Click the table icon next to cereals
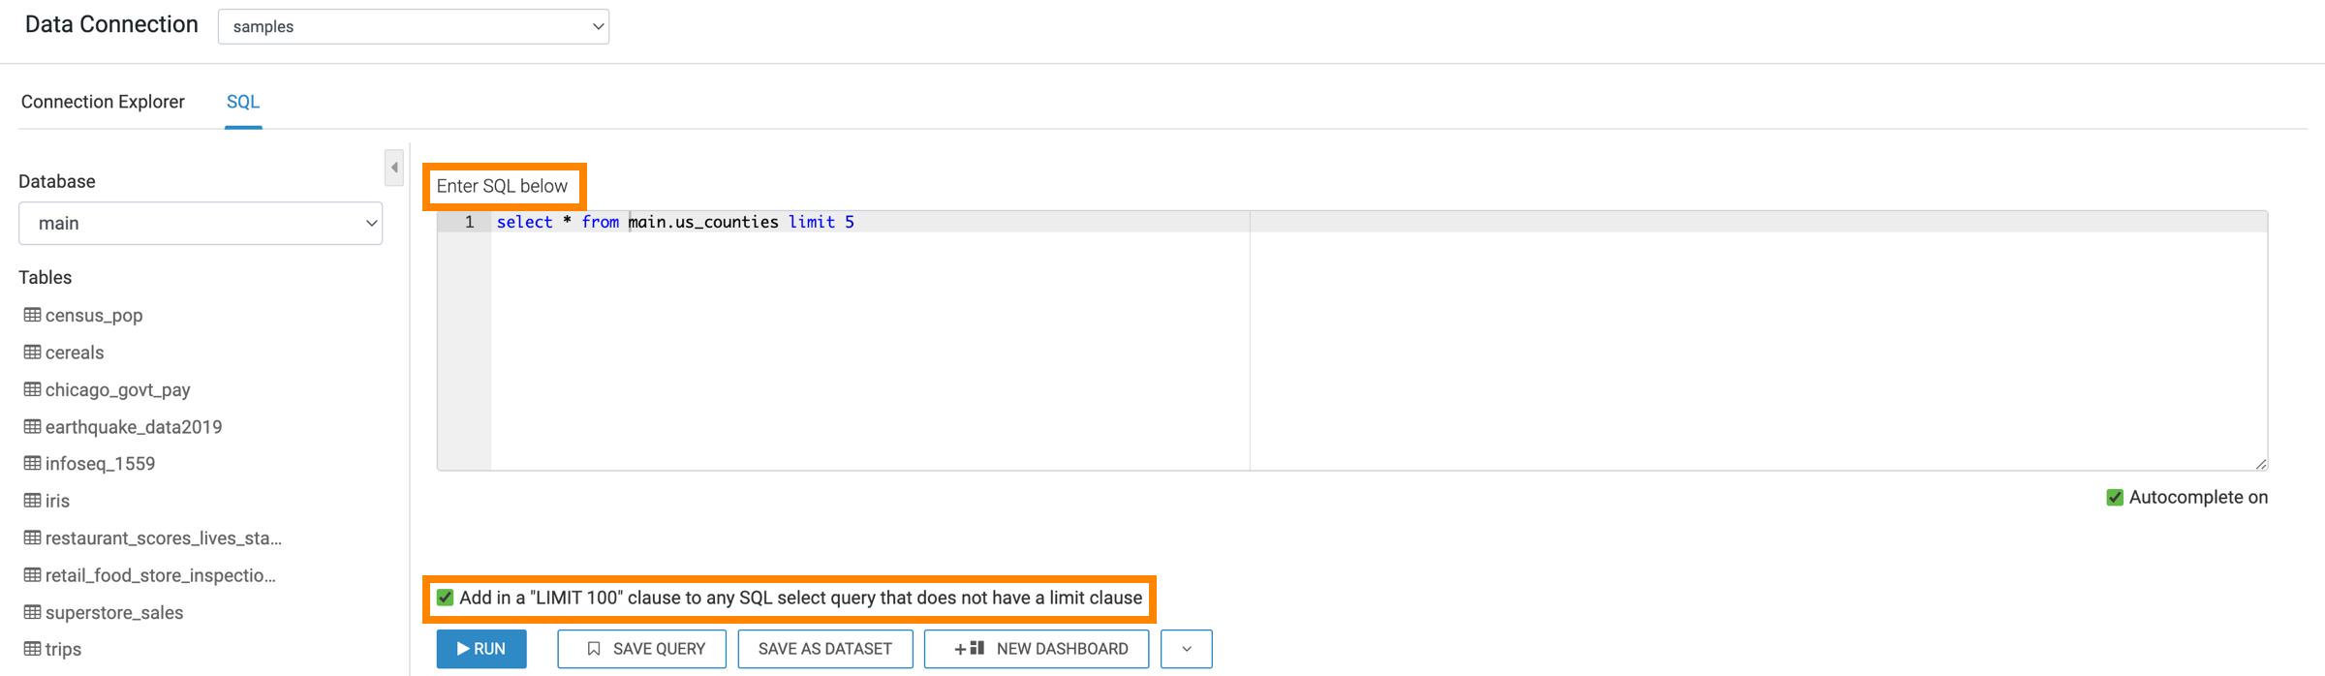This screenshot has width=2325, height=676. pyautogui.click(x=32, y=353)
